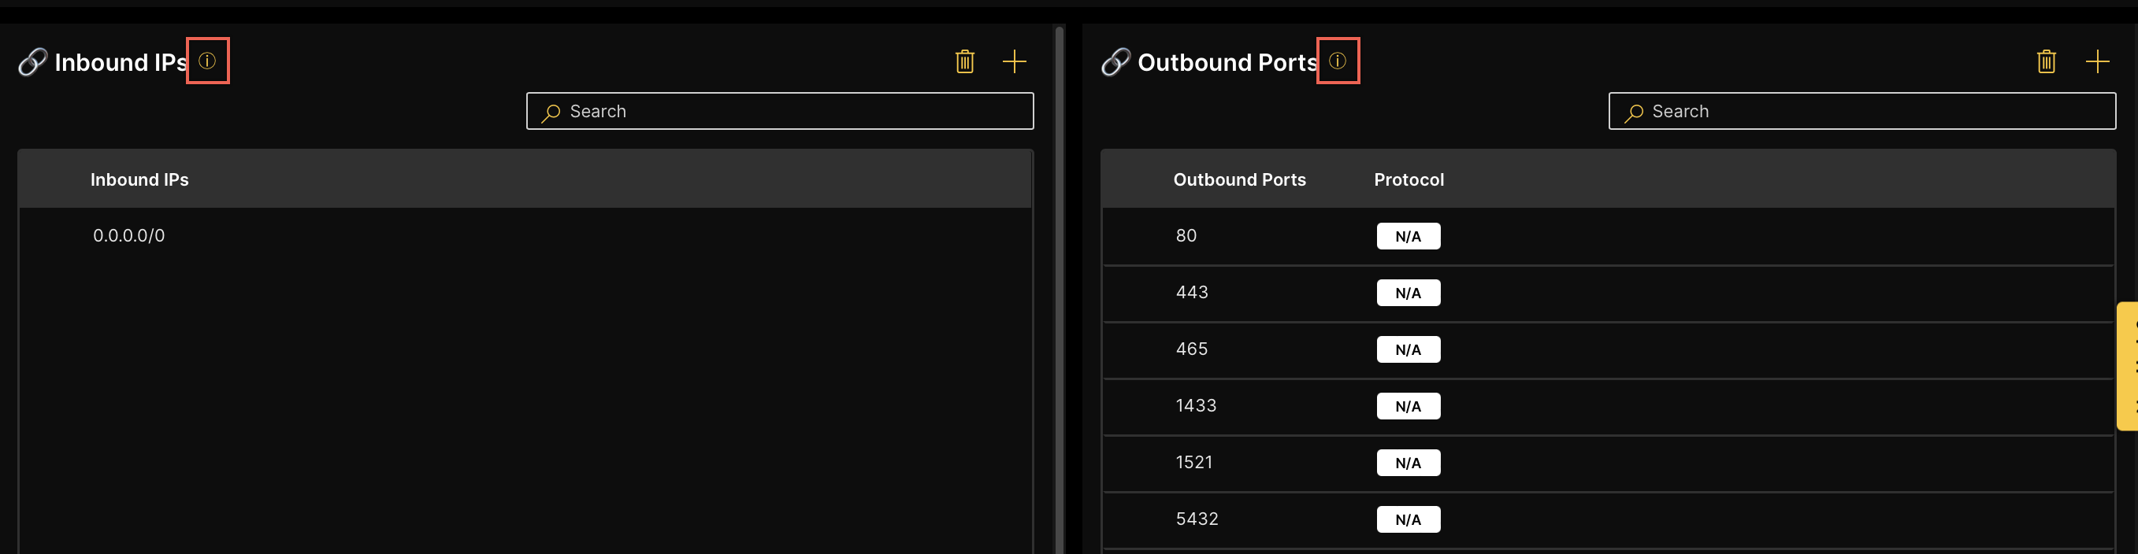Select the 0.0.0.0/0 inbound IP row
The width and height of the screenshot is (2138, 554).
tap(128, 235)
